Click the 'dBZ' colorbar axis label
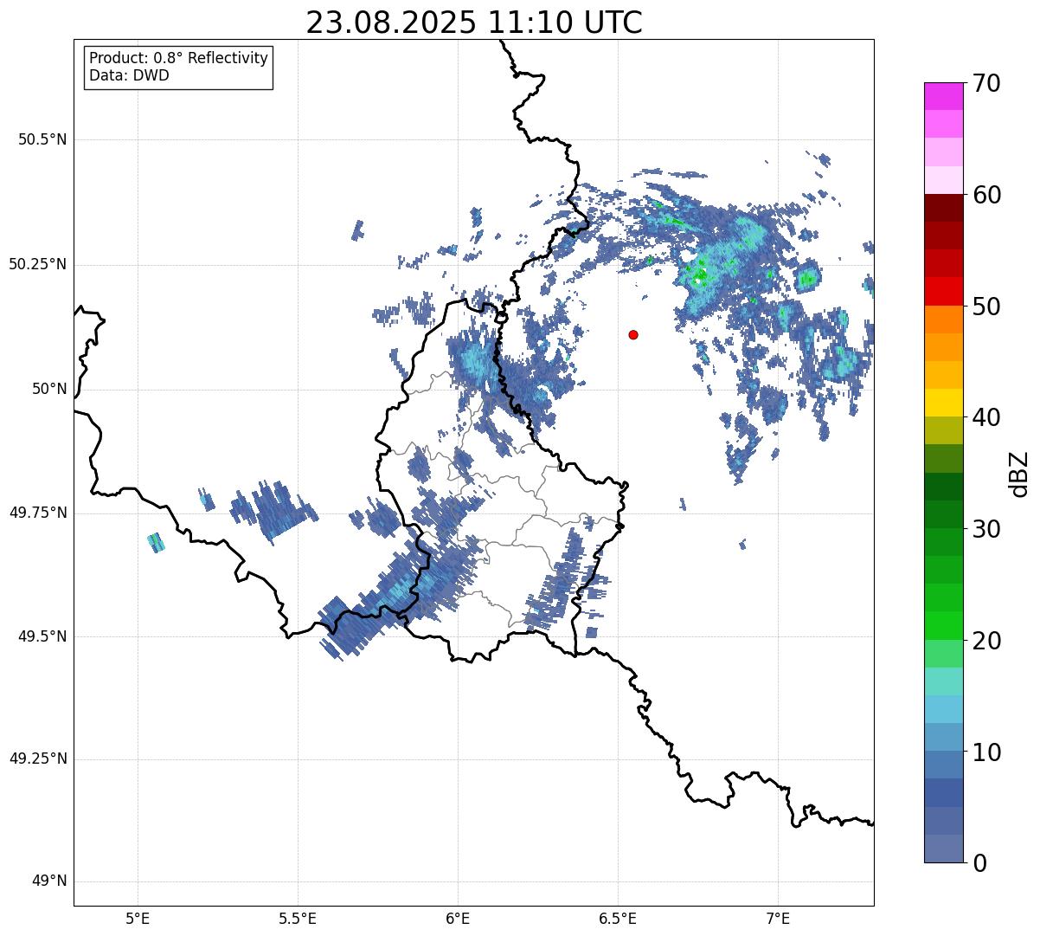The height and width of the screenshot is (936, 1040). point(1020,474)
